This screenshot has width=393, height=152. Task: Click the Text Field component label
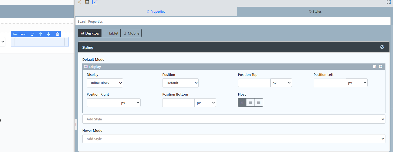19,34
